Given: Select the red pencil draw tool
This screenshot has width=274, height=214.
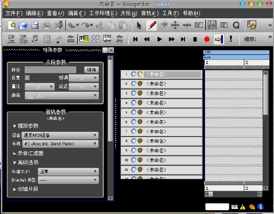Looking at the screenshot, I should tap(152, 26).
